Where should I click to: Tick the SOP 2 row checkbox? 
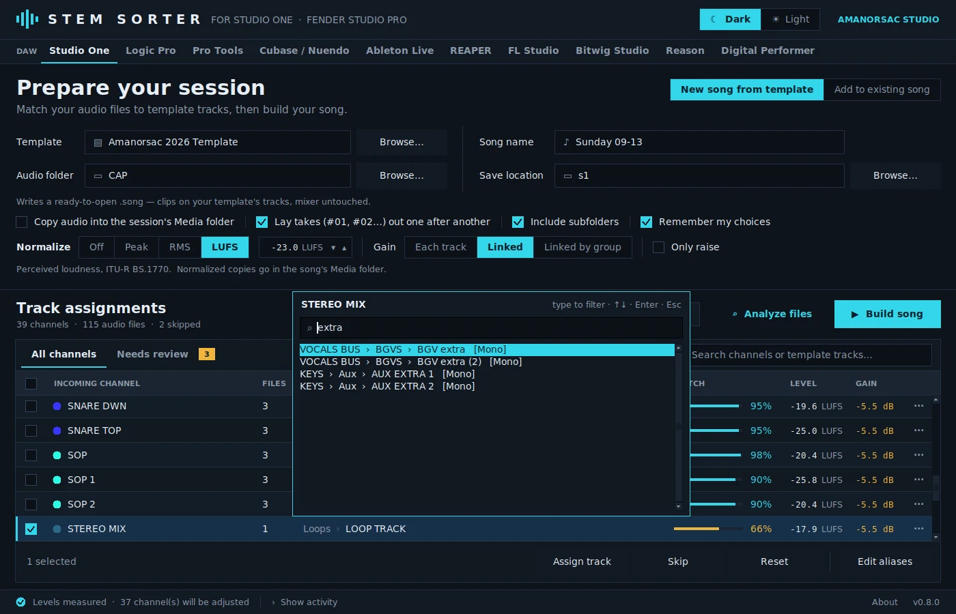pyautogui.click(x=31, y=504)
